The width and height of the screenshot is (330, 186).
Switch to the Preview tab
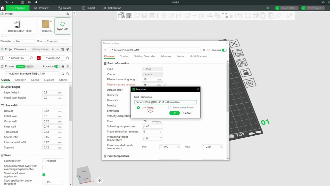(41, 8)
